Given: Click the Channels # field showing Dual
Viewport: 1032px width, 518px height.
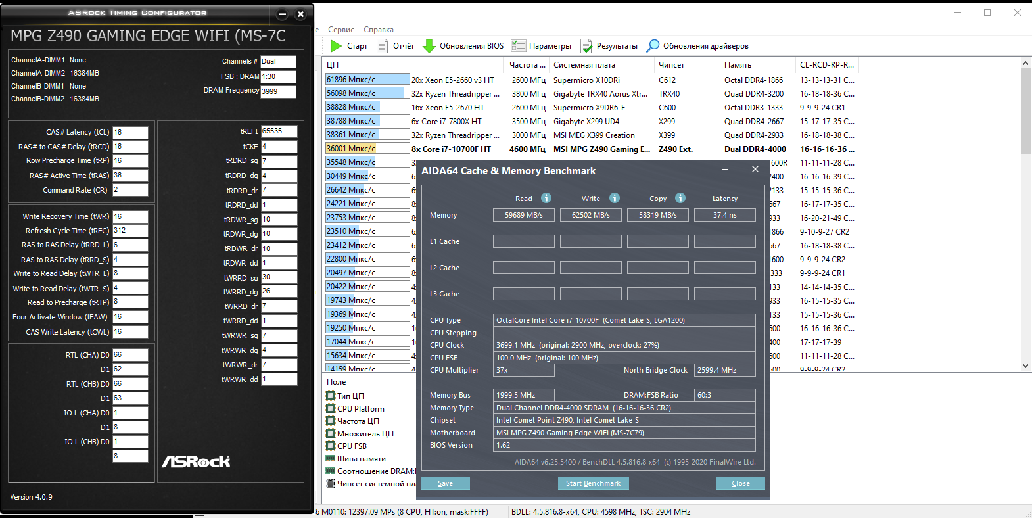Looking at the screenshot, I should click(278, 62).
